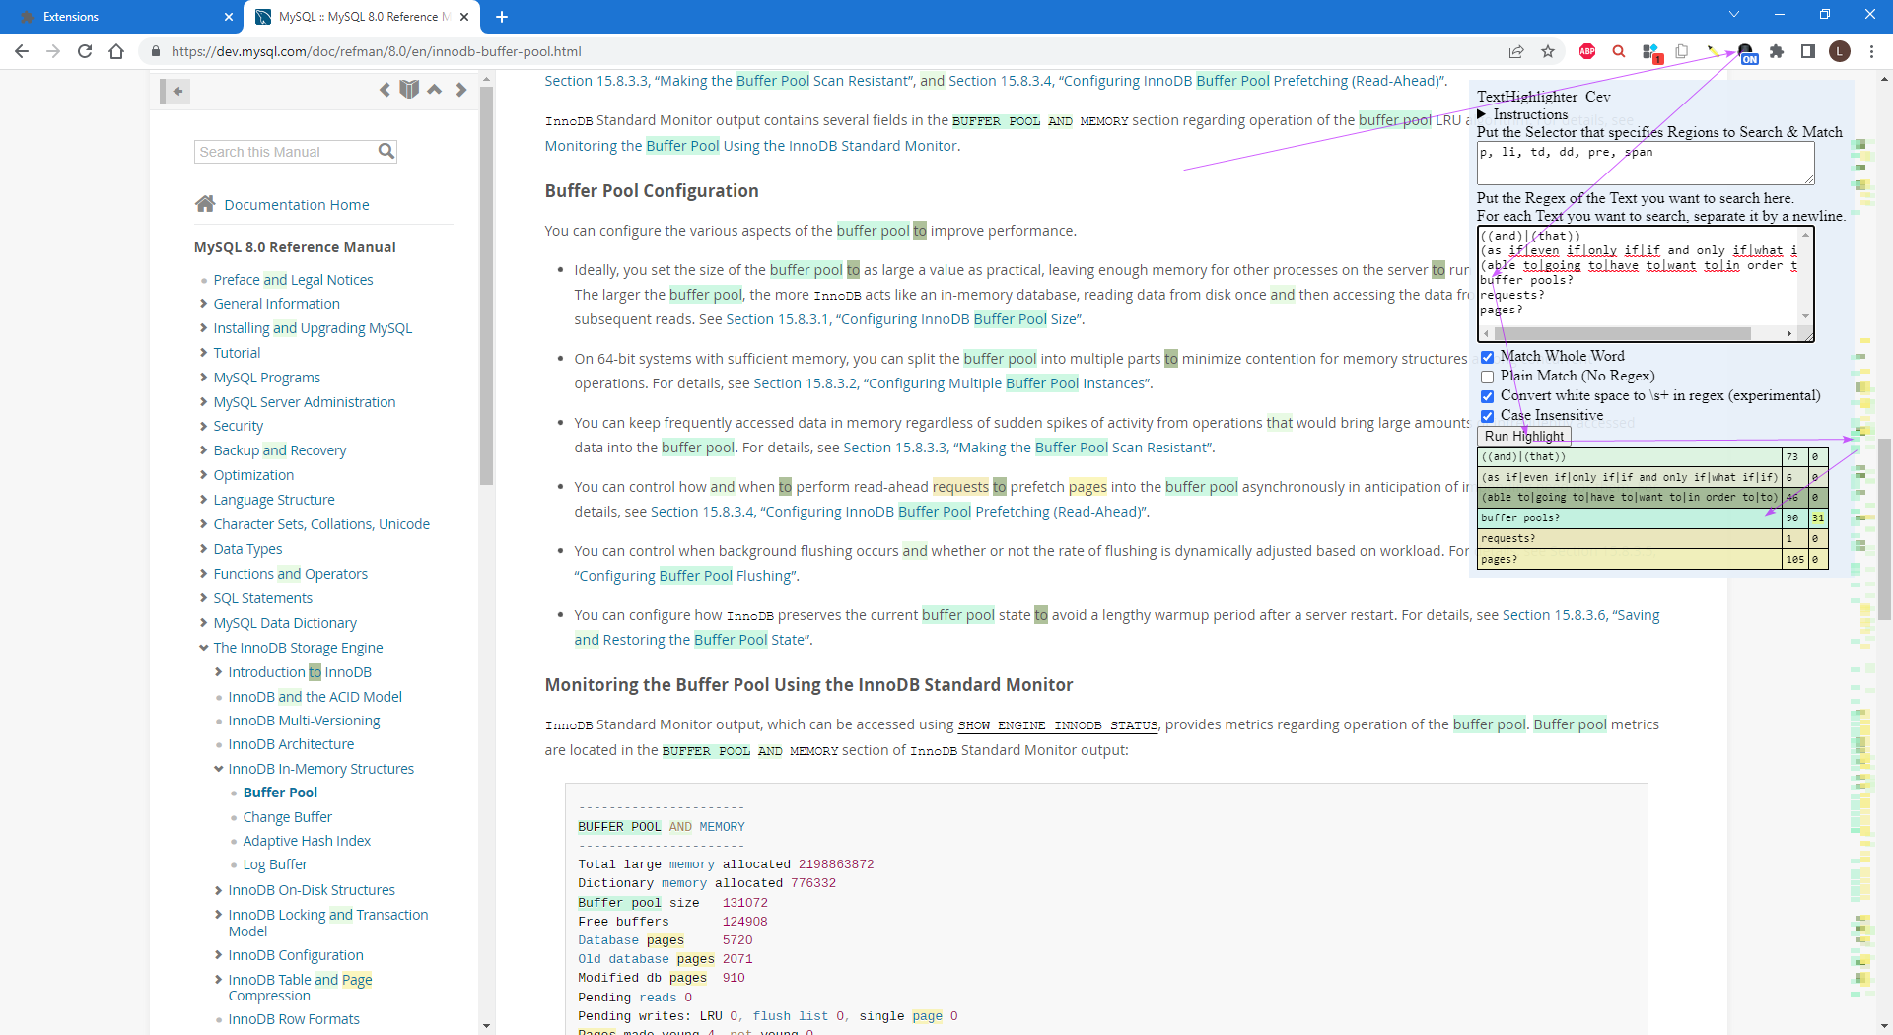Collapse InnoDB In-Memory Structures
Viewport: 1893px width, 1035px height.
tap(218, 769)
